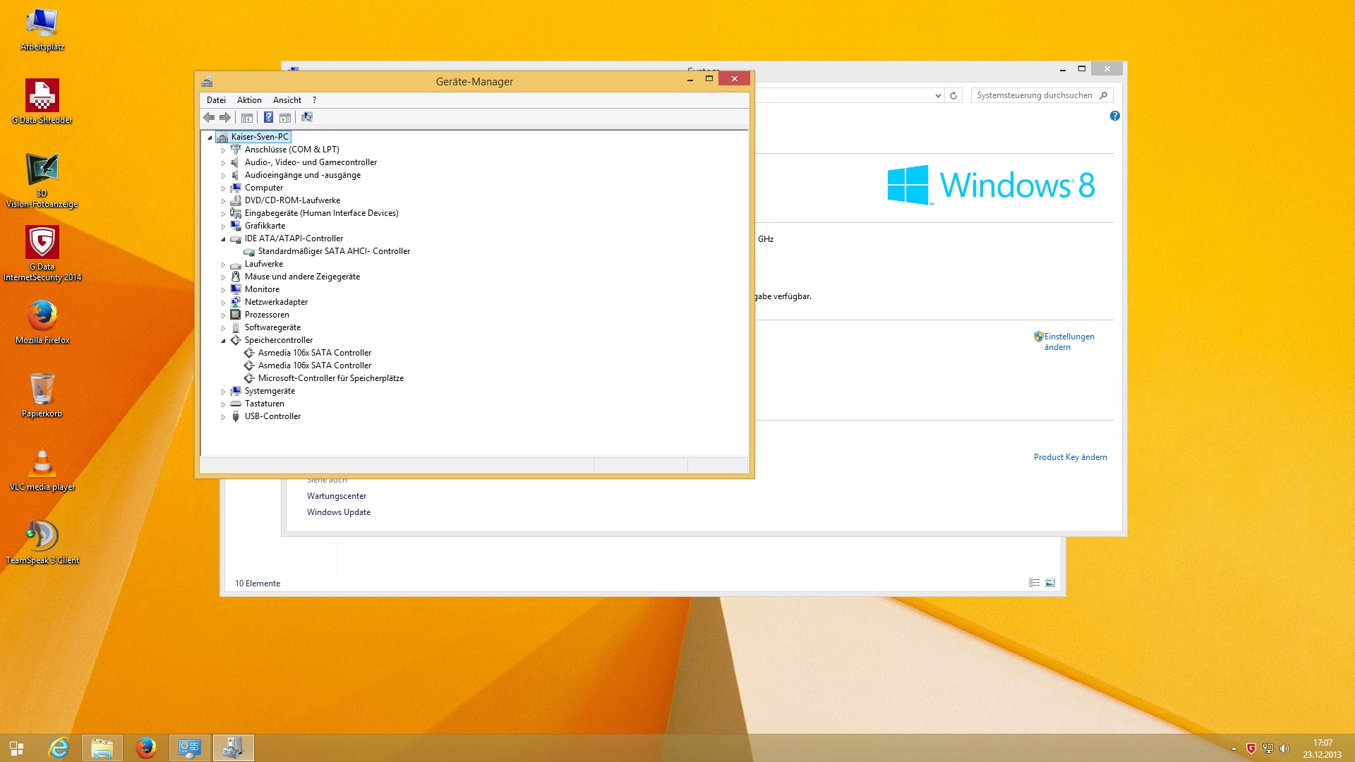This screenshot has height=762, width=1355.
Task: Click the back arrow in toolbar
Action: [209, 117]
